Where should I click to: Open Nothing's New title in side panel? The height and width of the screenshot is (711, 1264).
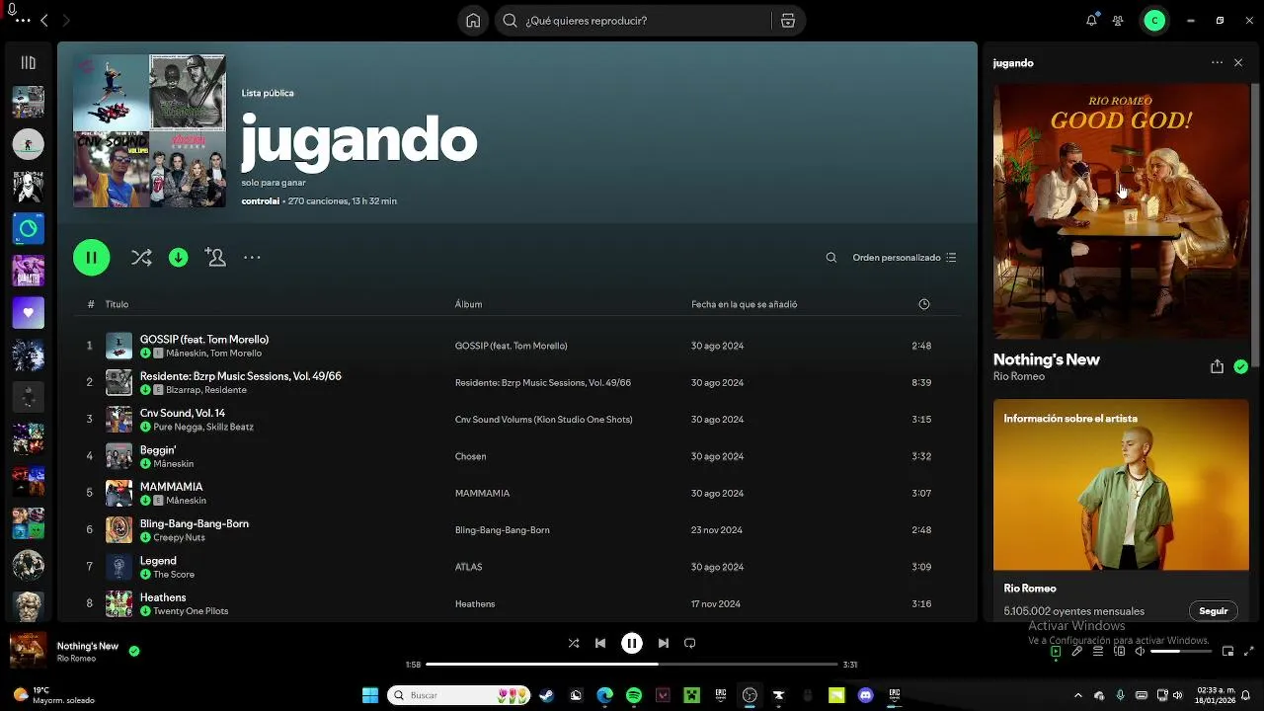click(1046, 359)
